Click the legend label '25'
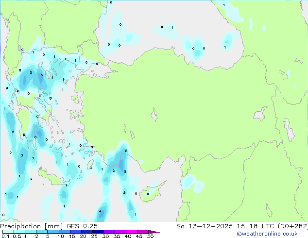Screen dimensions: 308x238 click(94, 236)
